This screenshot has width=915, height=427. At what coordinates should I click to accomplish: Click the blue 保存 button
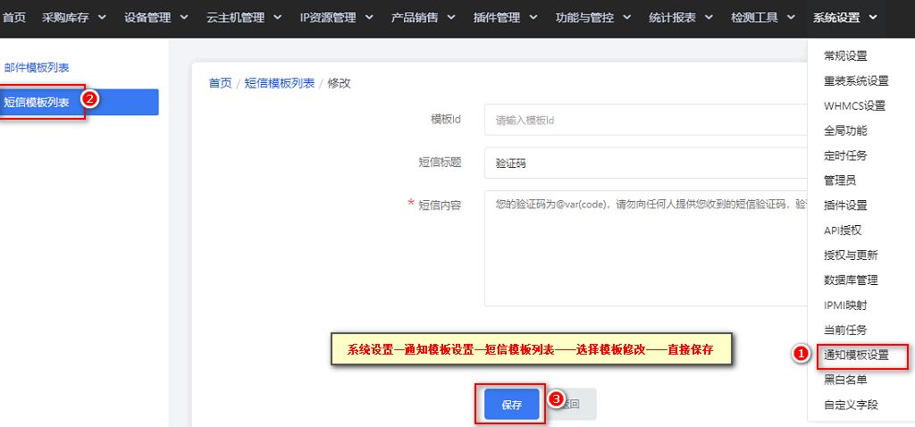(512, 405)
